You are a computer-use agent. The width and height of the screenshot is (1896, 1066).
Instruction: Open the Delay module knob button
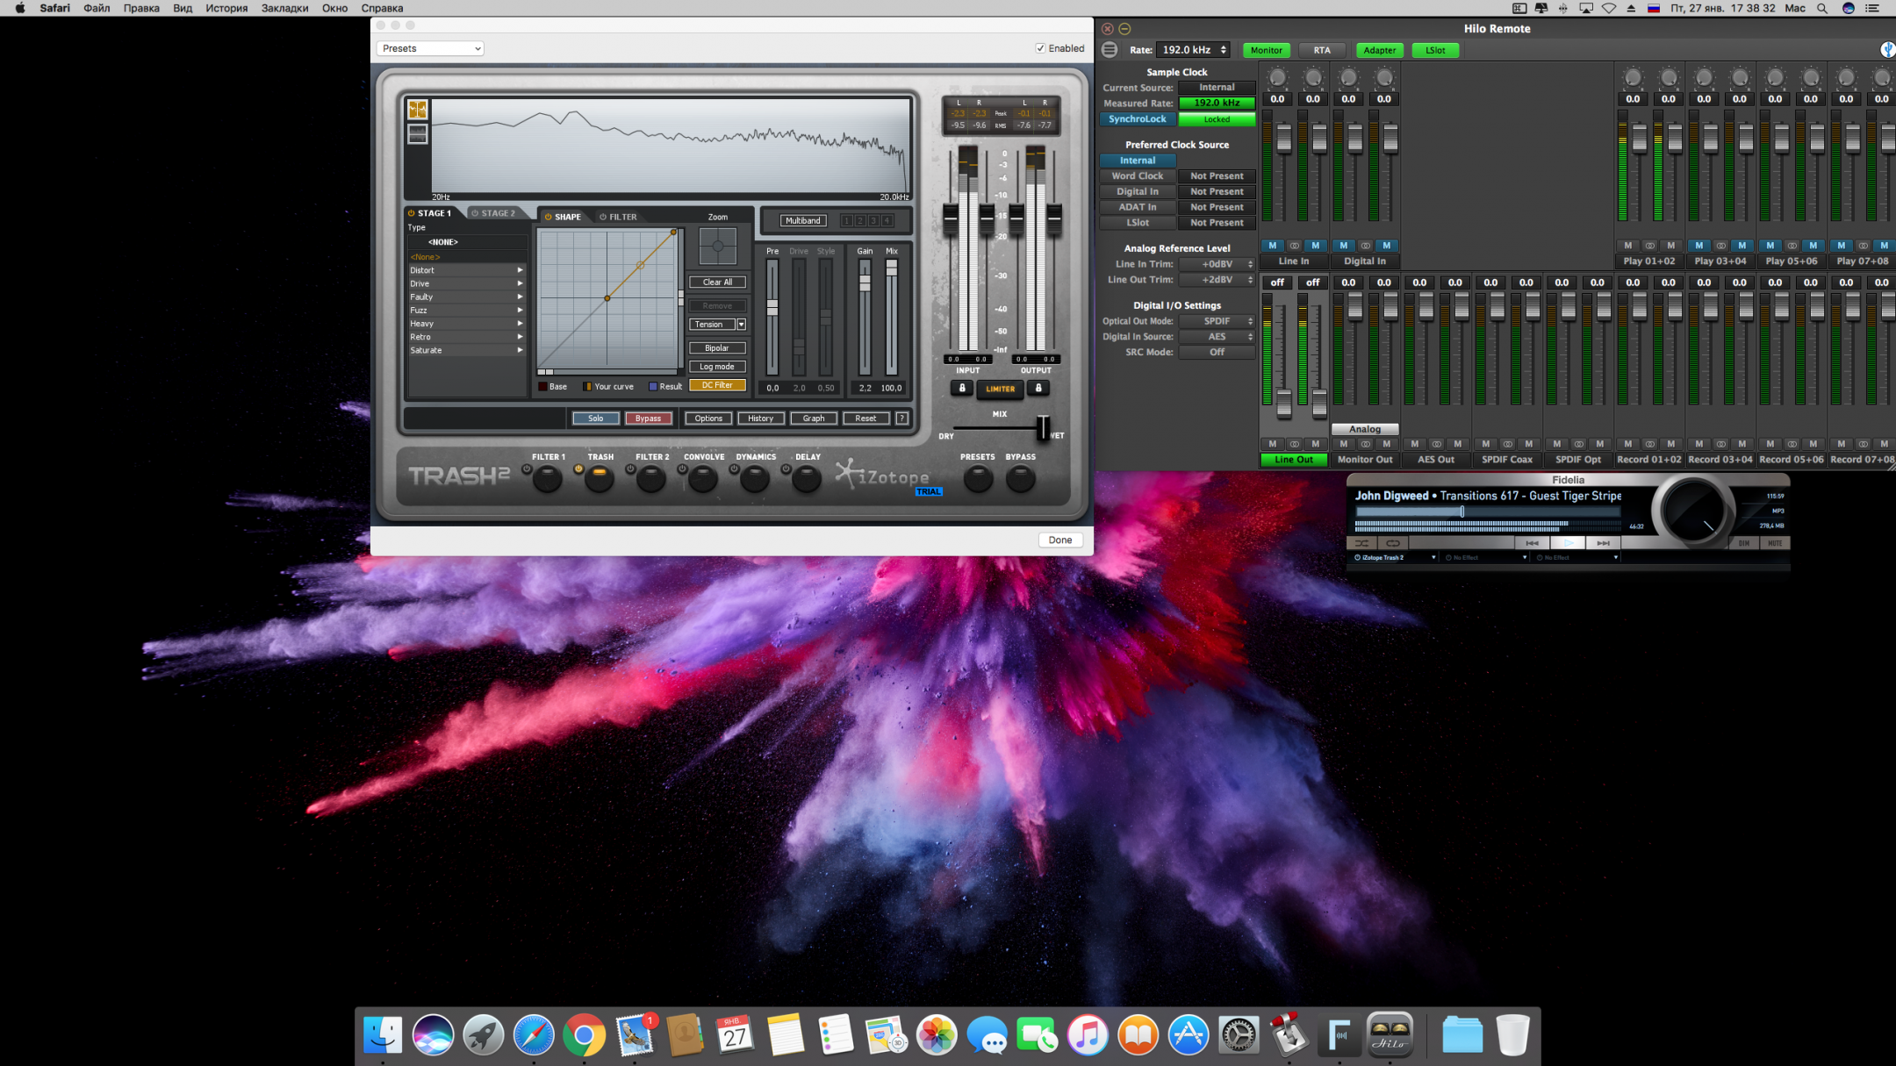(x=807, y=478)
